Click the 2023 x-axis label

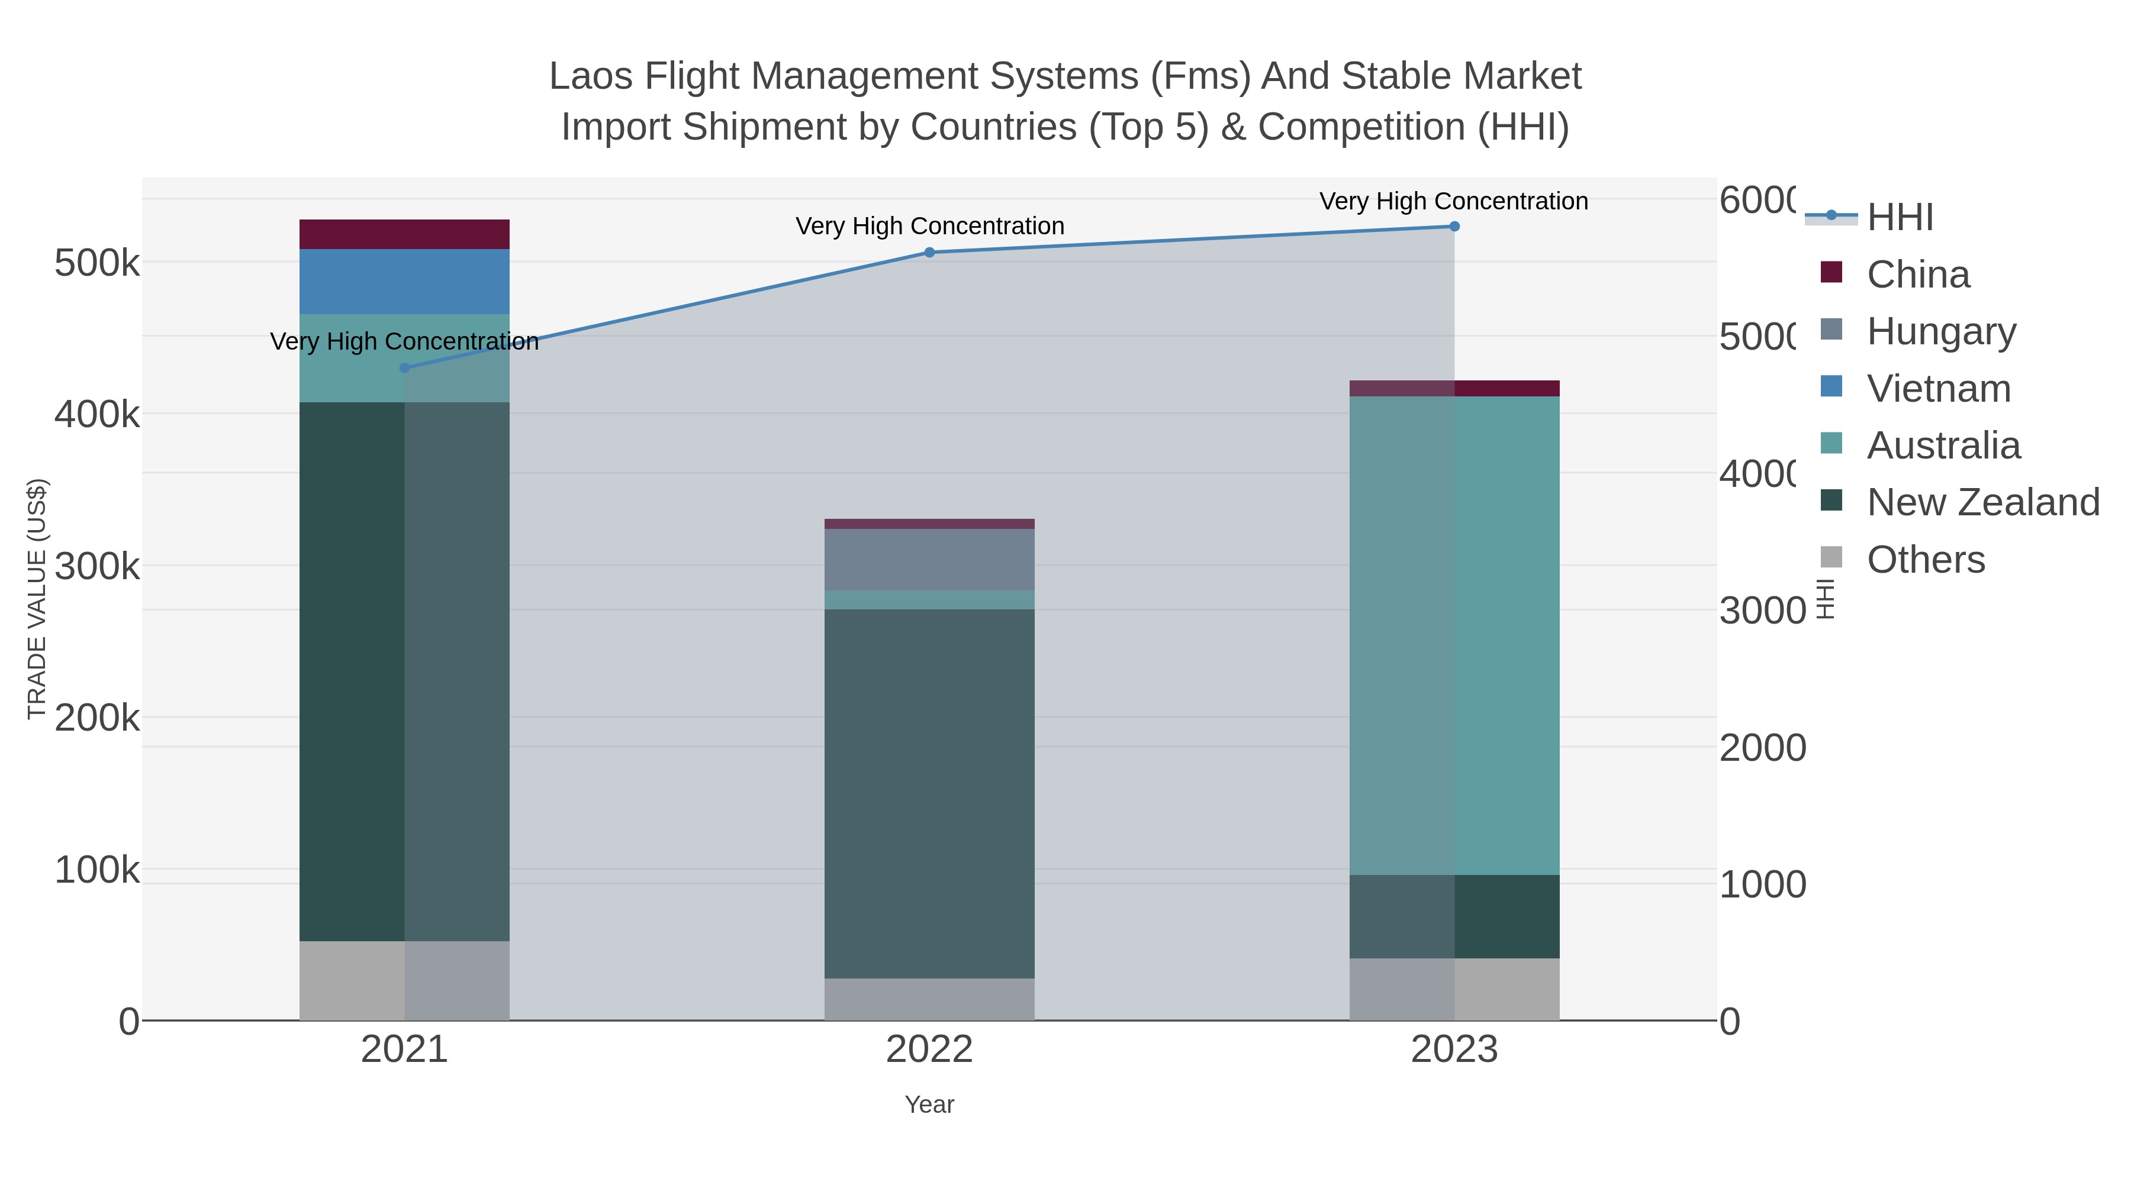click(x=1454, y=1050)
